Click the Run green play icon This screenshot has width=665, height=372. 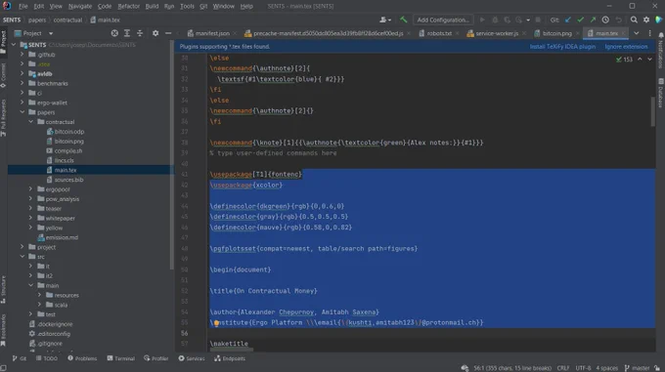coord(482,20)
